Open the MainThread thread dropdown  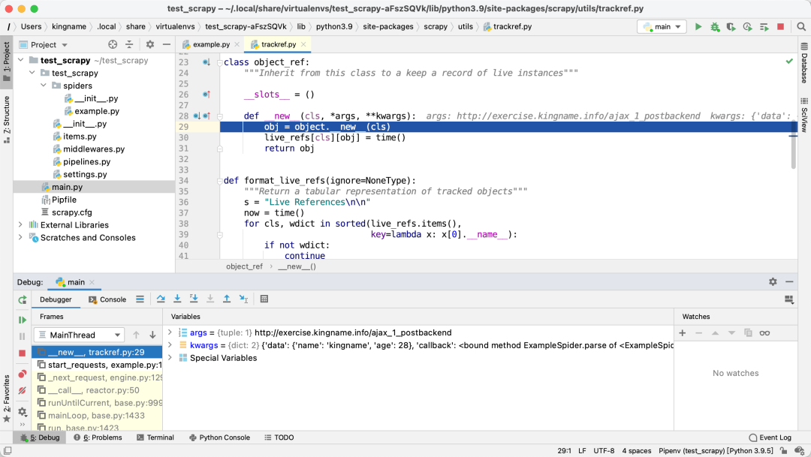(79, 335)
